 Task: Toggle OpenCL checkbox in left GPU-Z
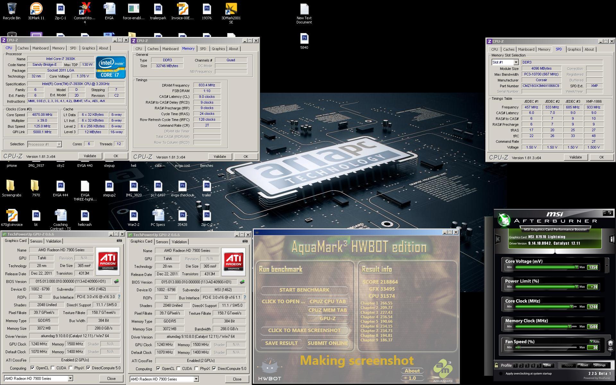pos(32,368)
